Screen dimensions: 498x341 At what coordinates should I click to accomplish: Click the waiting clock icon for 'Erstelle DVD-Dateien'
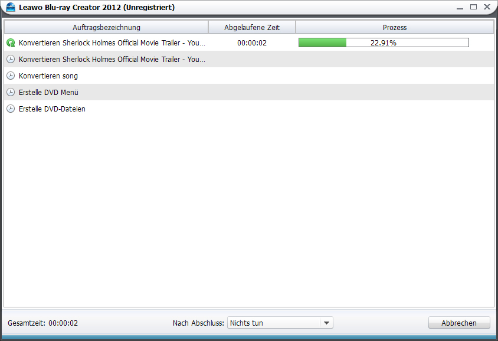11,109
